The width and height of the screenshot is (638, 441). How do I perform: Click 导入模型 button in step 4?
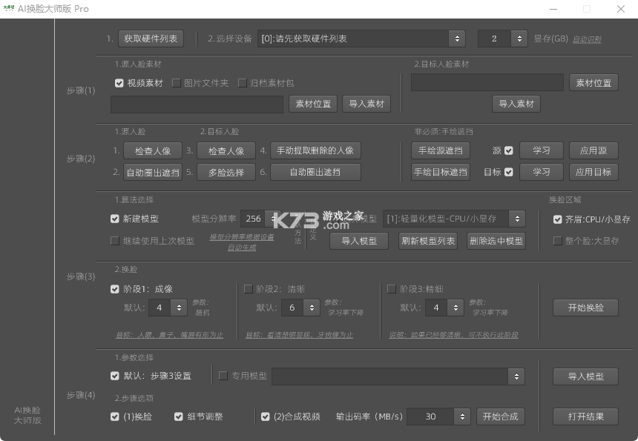[585, 377]
